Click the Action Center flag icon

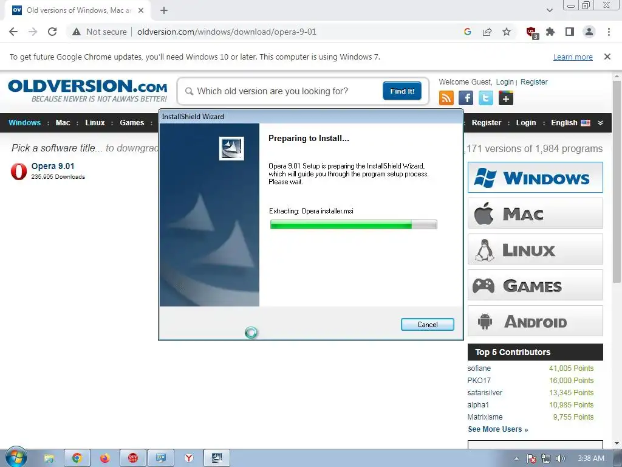(531, 458)
